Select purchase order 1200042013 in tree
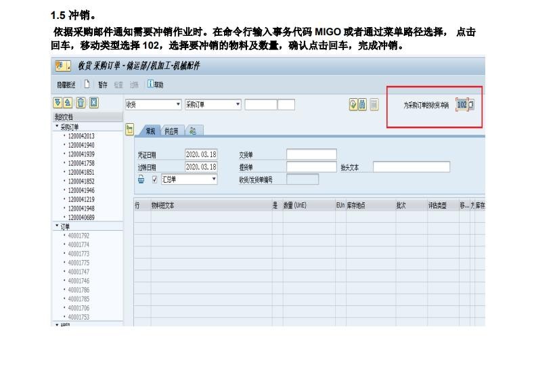The image size is (534, 392). pyautogui.click(x=80, y=135)
